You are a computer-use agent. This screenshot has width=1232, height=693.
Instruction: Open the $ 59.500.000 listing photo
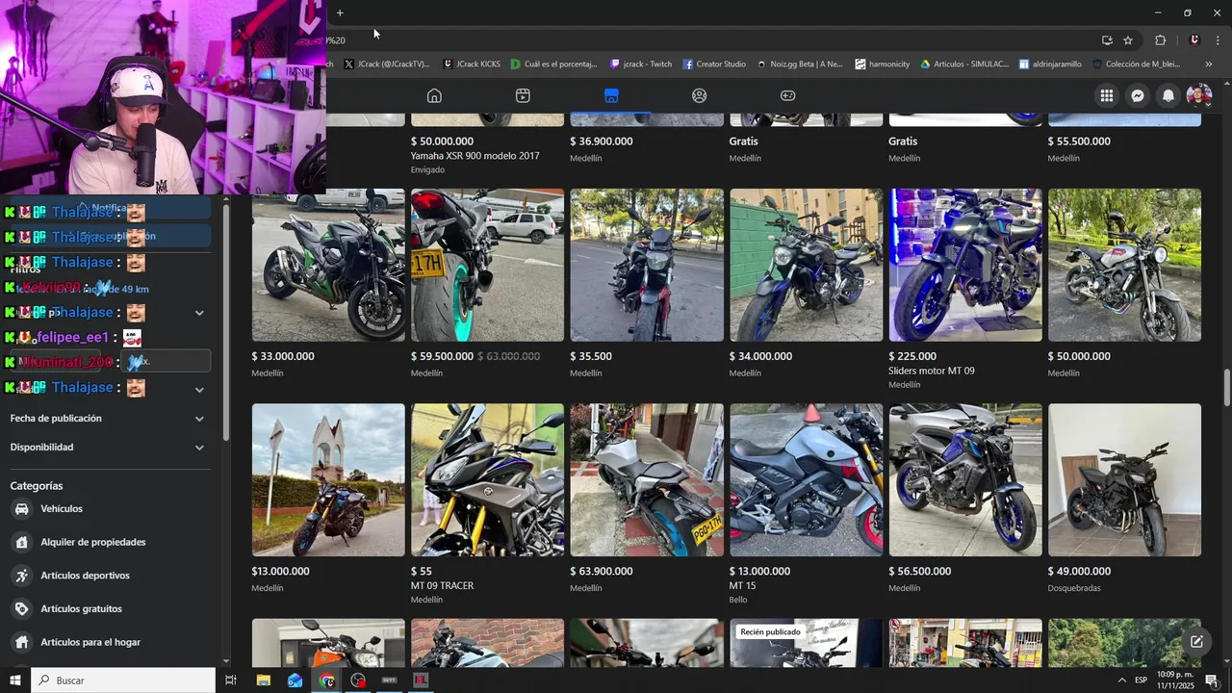(x=488, y=265)
